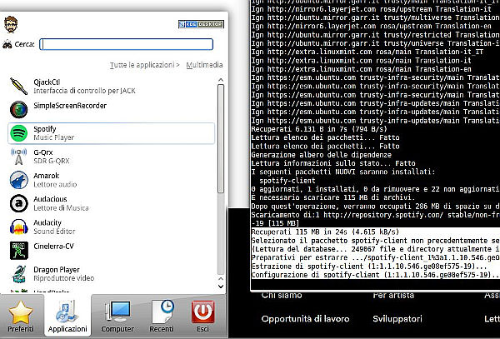Click the Multimedia breadcrumb

pyautogui.click(x=204, y=65)
